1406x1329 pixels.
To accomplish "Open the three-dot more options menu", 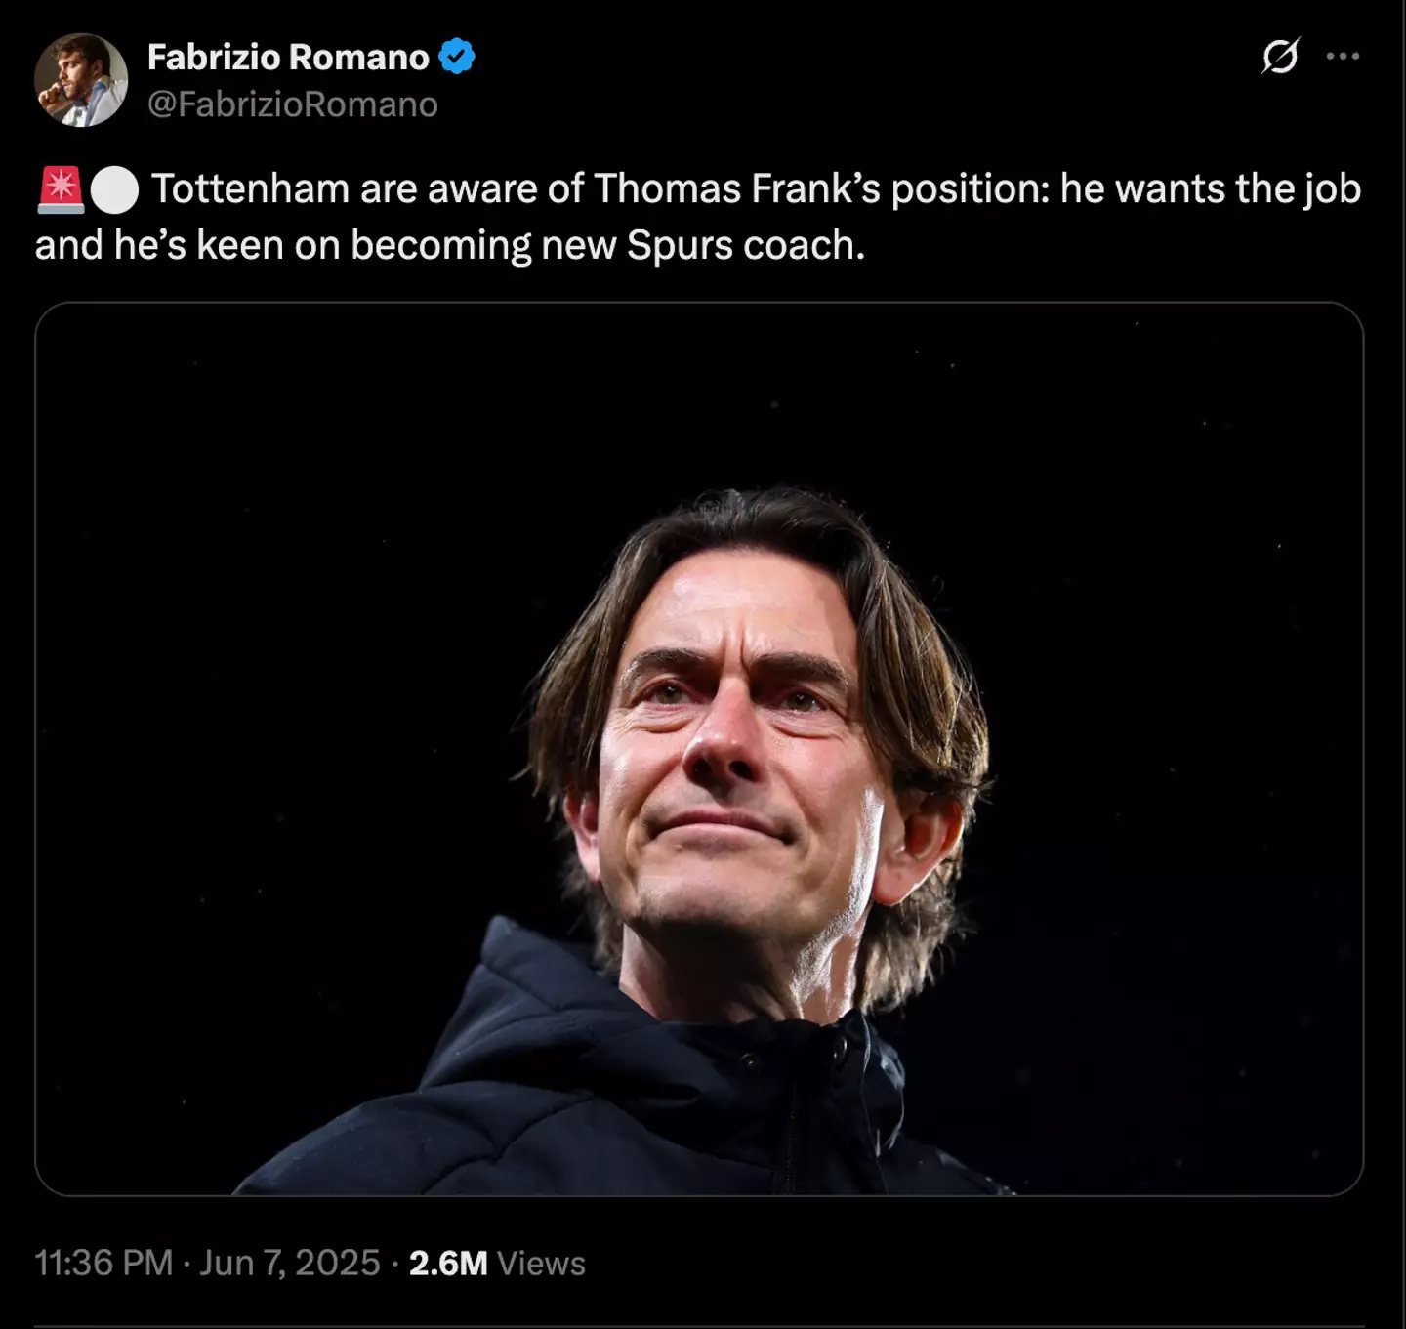I will (1343, 57).
